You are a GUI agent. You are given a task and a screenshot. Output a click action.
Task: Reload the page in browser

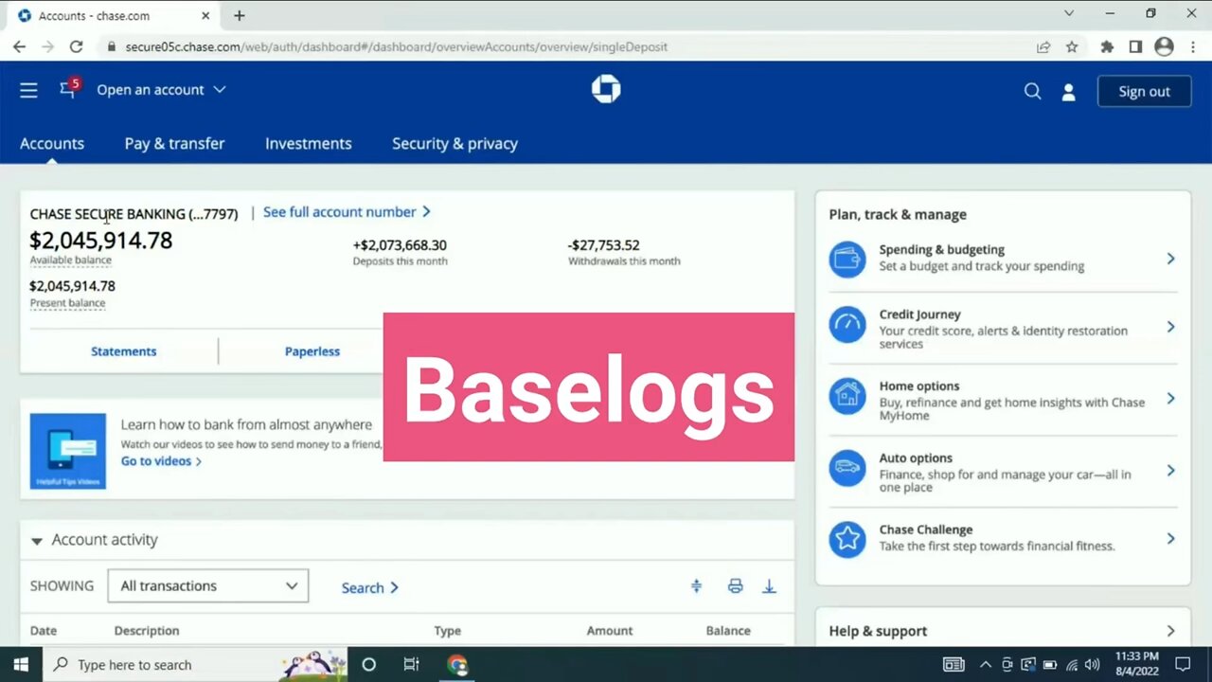click(76, 46)
